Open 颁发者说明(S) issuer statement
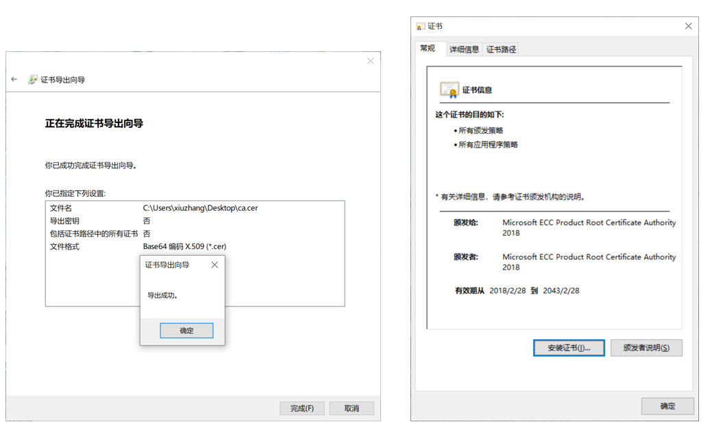The width and height of the screenshot is (712, 435). tap(646, 348)
